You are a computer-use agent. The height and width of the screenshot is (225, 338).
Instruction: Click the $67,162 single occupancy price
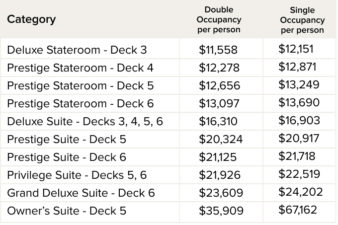tap(297, 210)
